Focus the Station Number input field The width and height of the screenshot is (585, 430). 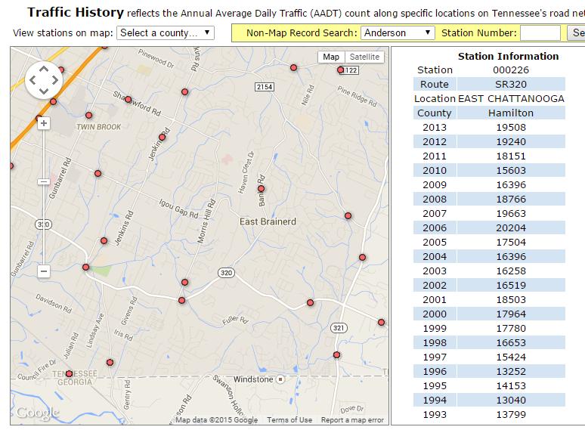tap(540, 32)
